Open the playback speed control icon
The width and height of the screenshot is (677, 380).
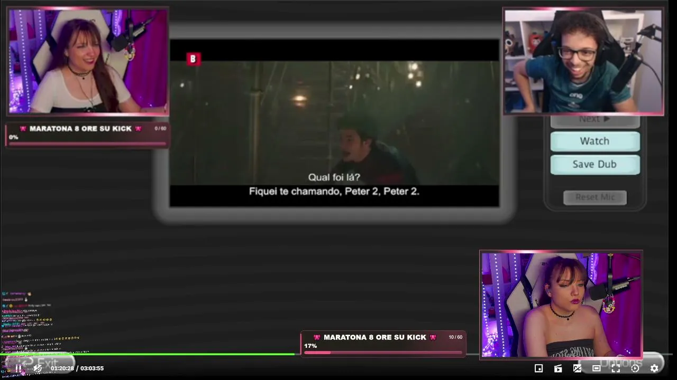(635, 368)
